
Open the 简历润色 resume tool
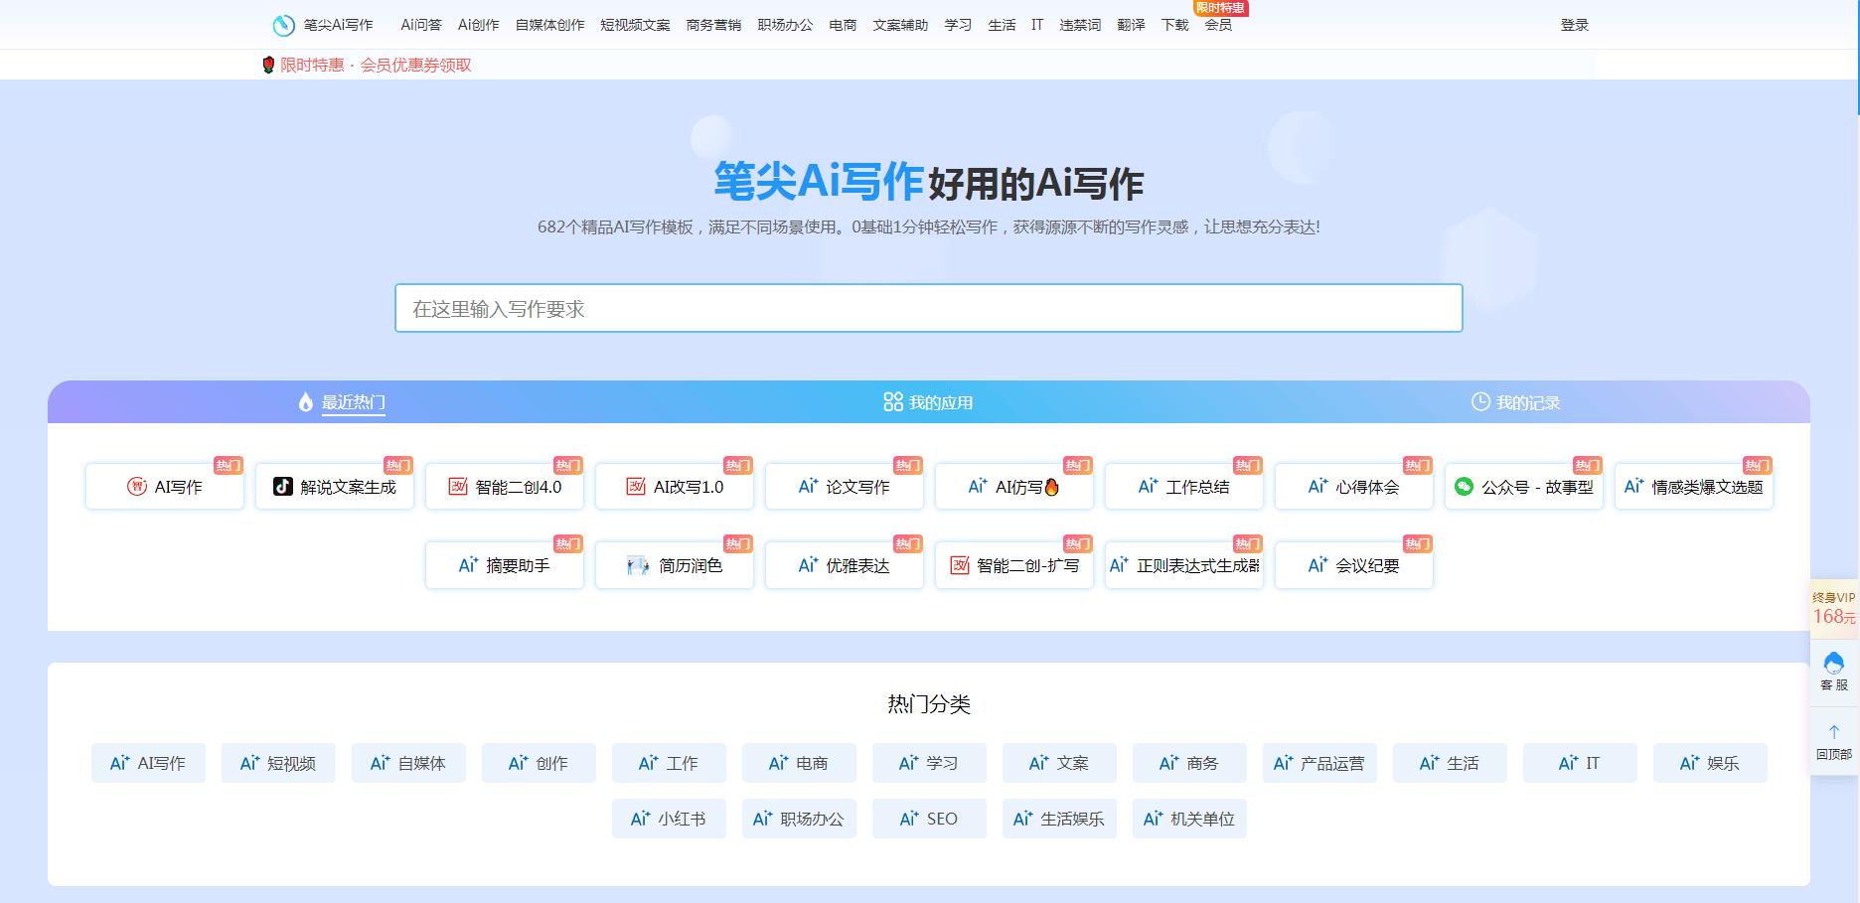tap(675, 565)
